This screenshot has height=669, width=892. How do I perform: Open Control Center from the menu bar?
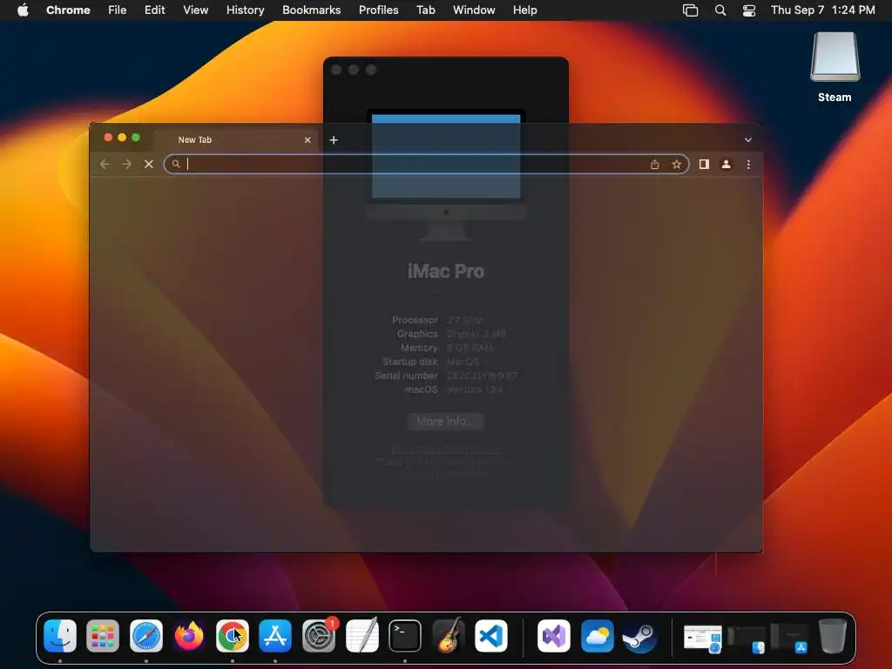pos(749,10)
